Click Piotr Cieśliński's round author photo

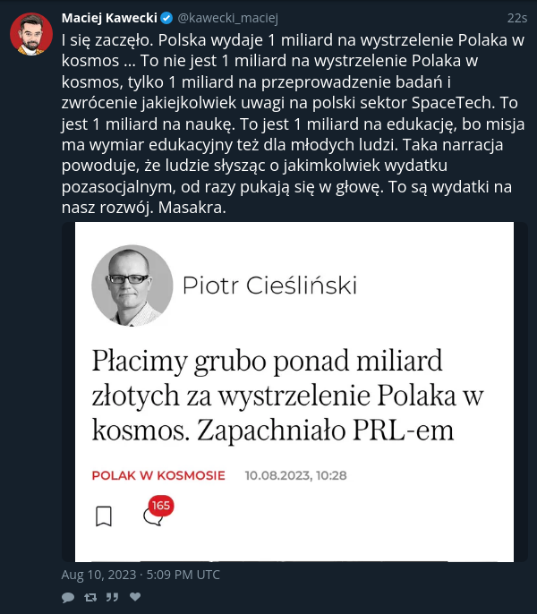click(x=132, y=286)
